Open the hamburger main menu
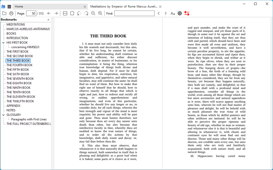The image size is (273, 170). click(9, 7)
